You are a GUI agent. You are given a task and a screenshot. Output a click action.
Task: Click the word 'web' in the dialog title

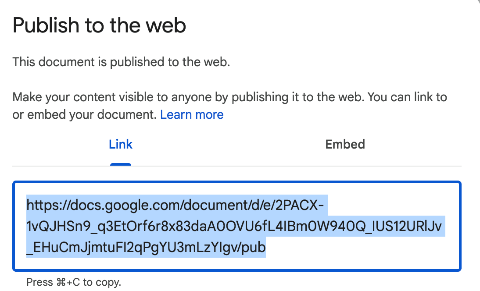pyautogui.click(x=166, y=26)
